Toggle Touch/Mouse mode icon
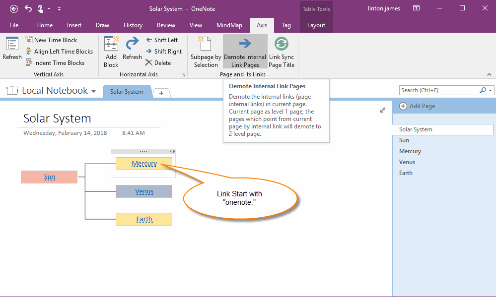 pyautogui.click(x=41, y=9)
